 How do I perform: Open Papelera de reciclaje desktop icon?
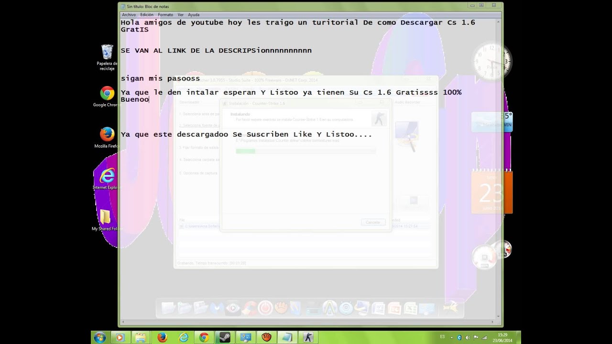[x=107, y=57]
